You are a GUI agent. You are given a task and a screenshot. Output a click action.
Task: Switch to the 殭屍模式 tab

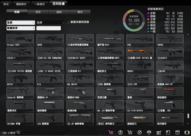tap(21, 4)
